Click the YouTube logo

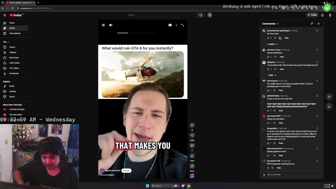click(x=16, y=15)
